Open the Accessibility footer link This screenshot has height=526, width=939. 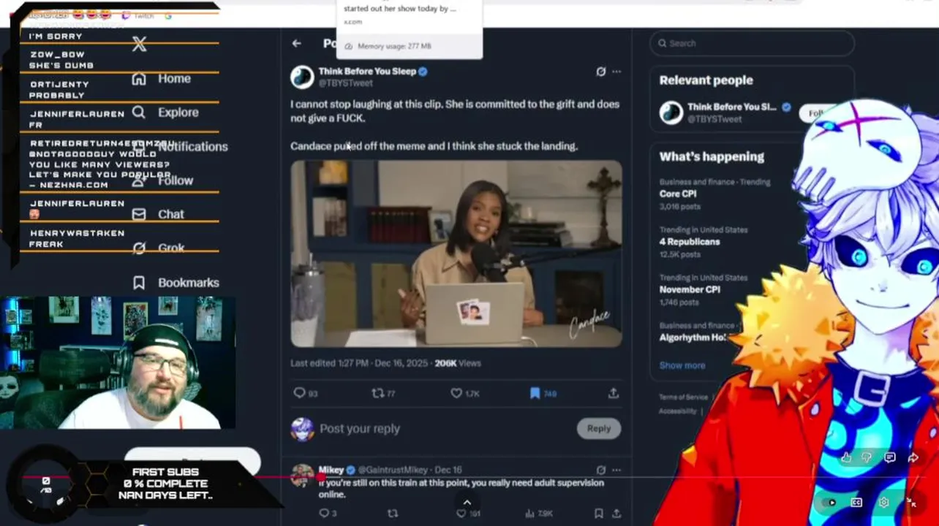[x=677, y=411]
